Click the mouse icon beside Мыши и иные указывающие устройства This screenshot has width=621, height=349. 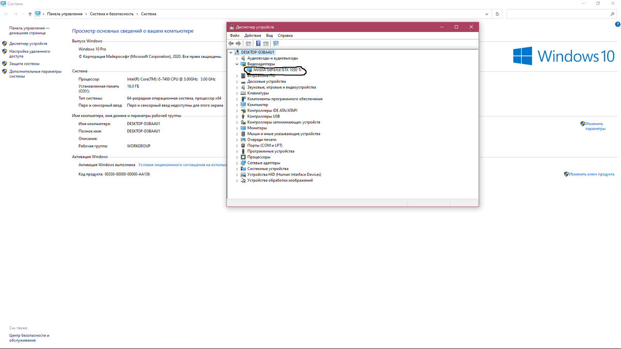(244, 133)
